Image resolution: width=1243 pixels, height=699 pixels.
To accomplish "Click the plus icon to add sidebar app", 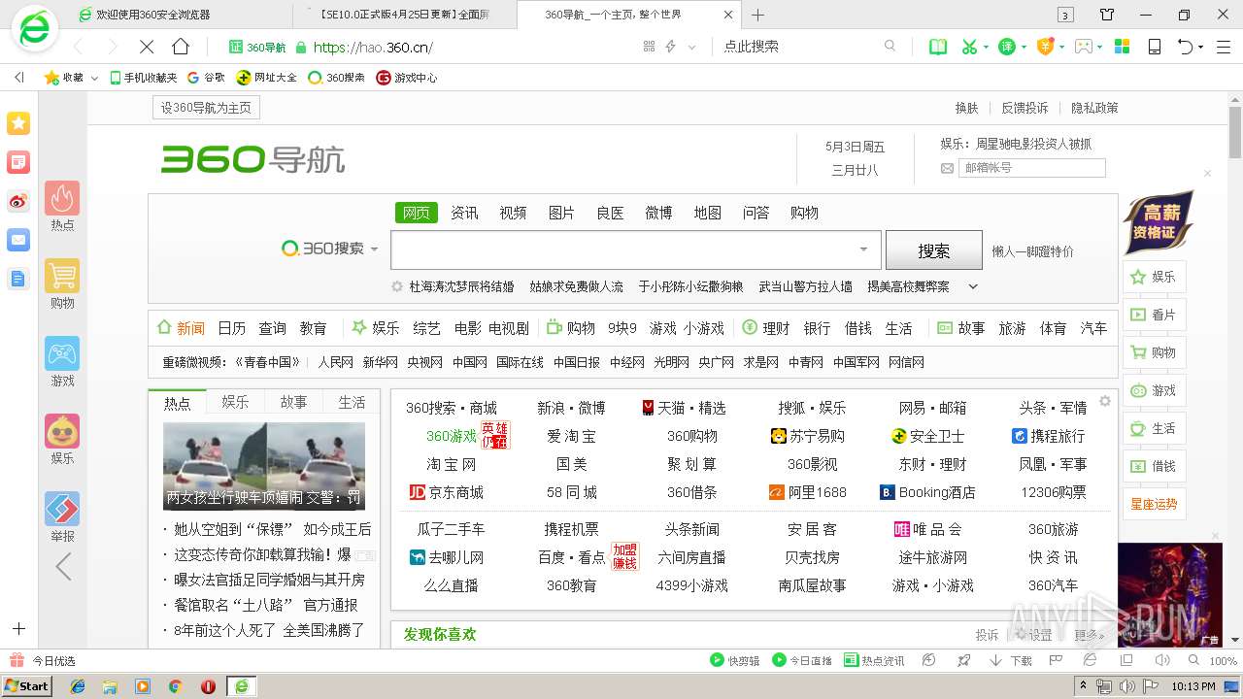I will pos(18,629).
